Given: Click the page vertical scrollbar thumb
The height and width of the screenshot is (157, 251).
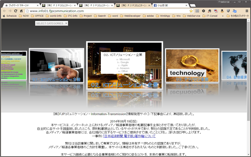Looking at the screenshot, I should coord(248,71).
